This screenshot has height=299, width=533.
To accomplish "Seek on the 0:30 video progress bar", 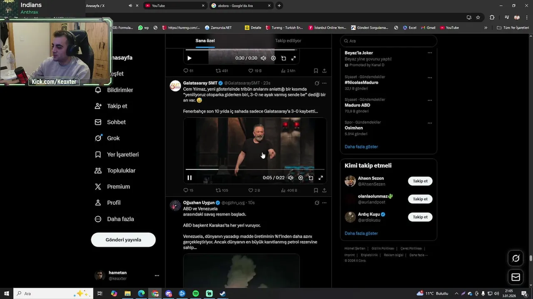I will click(242, 50).
